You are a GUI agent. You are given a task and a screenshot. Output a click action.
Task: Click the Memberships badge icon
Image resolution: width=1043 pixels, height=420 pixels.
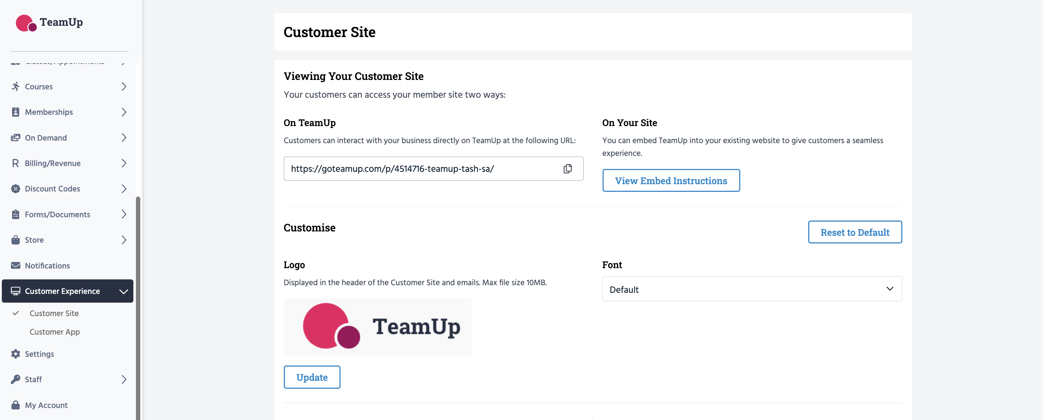15,112
